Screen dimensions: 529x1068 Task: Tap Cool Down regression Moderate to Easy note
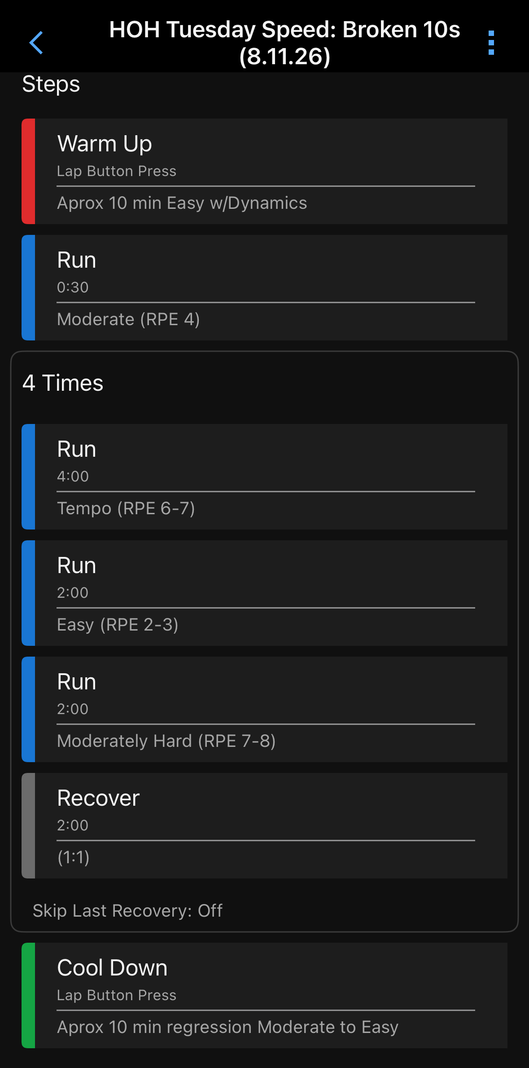tap(228, 1028)
